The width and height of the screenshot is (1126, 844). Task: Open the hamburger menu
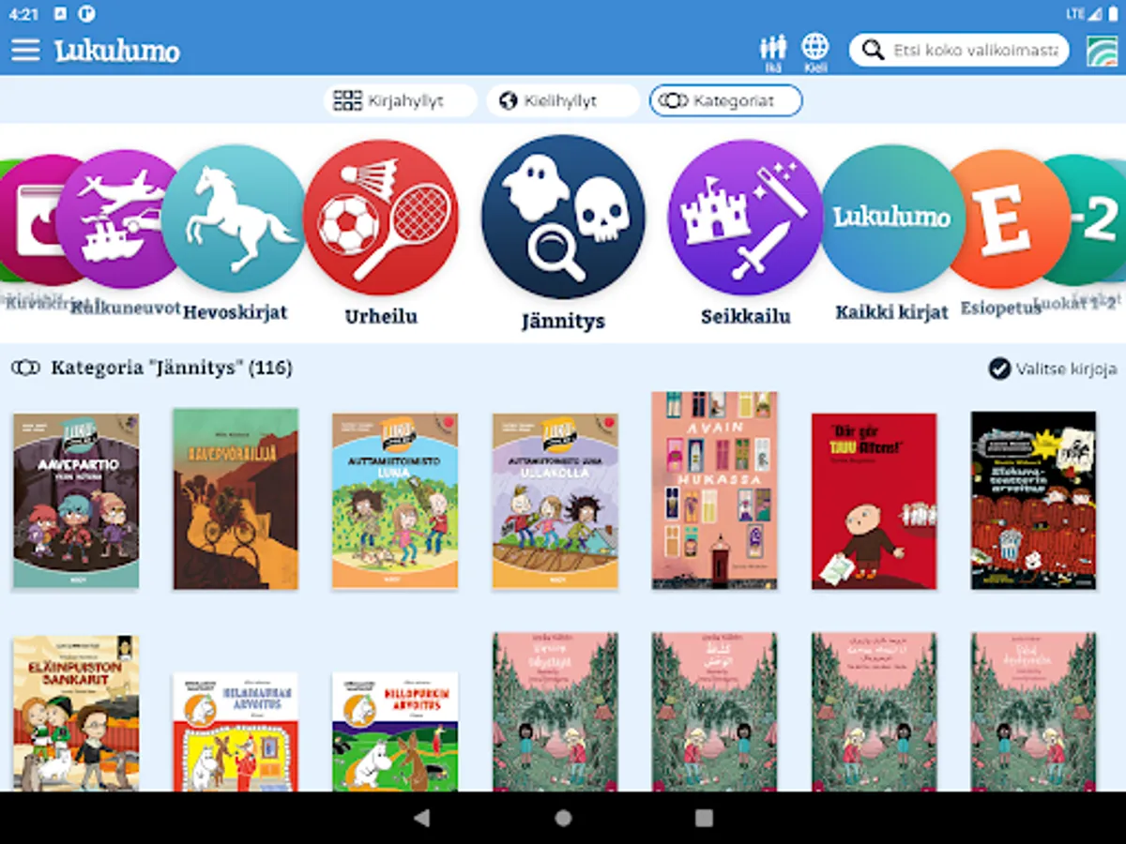click(x=25, y=50)
